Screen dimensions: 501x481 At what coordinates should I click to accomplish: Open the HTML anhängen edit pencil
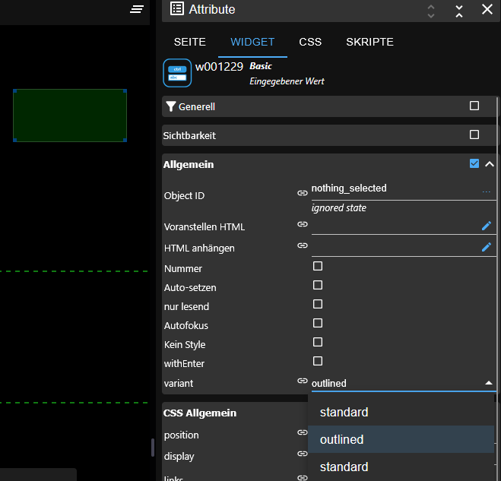point(487,247)
